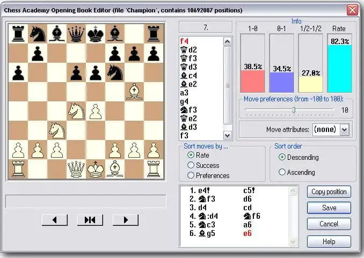The height and width of the screenshot is (258, 364).
Task: Open the Move attributes dropdown
Action: pyautogui.click(x=344, y=129)
